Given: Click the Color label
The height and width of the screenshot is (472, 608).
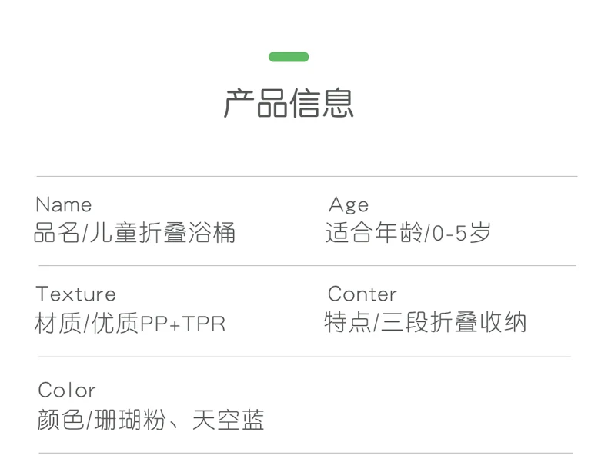Looking at the screenshot, I should point(67,391).
